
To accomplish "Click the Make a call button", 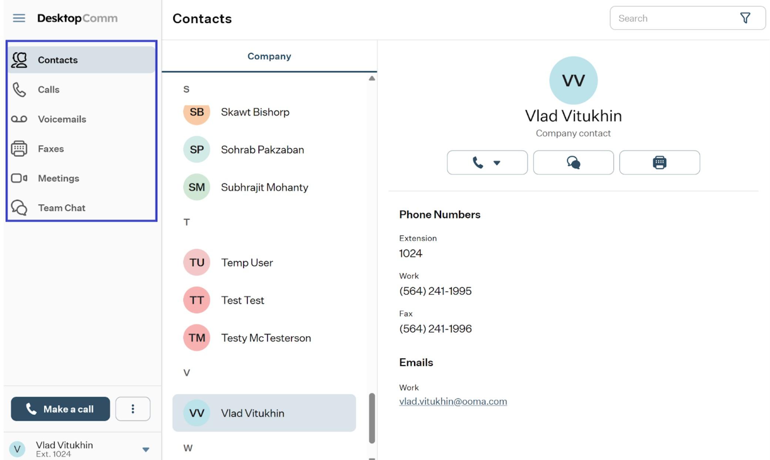I will tap(60, 409).
